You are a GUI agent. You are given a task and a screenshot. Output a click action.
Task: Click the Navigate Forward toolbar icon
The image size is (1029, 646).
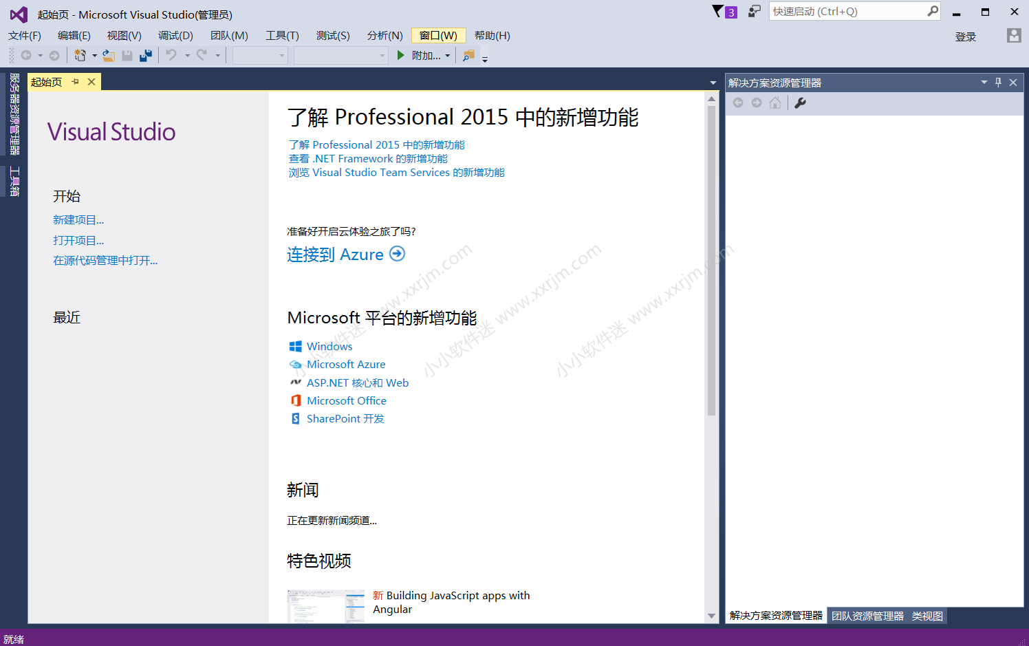click(54, 56)
